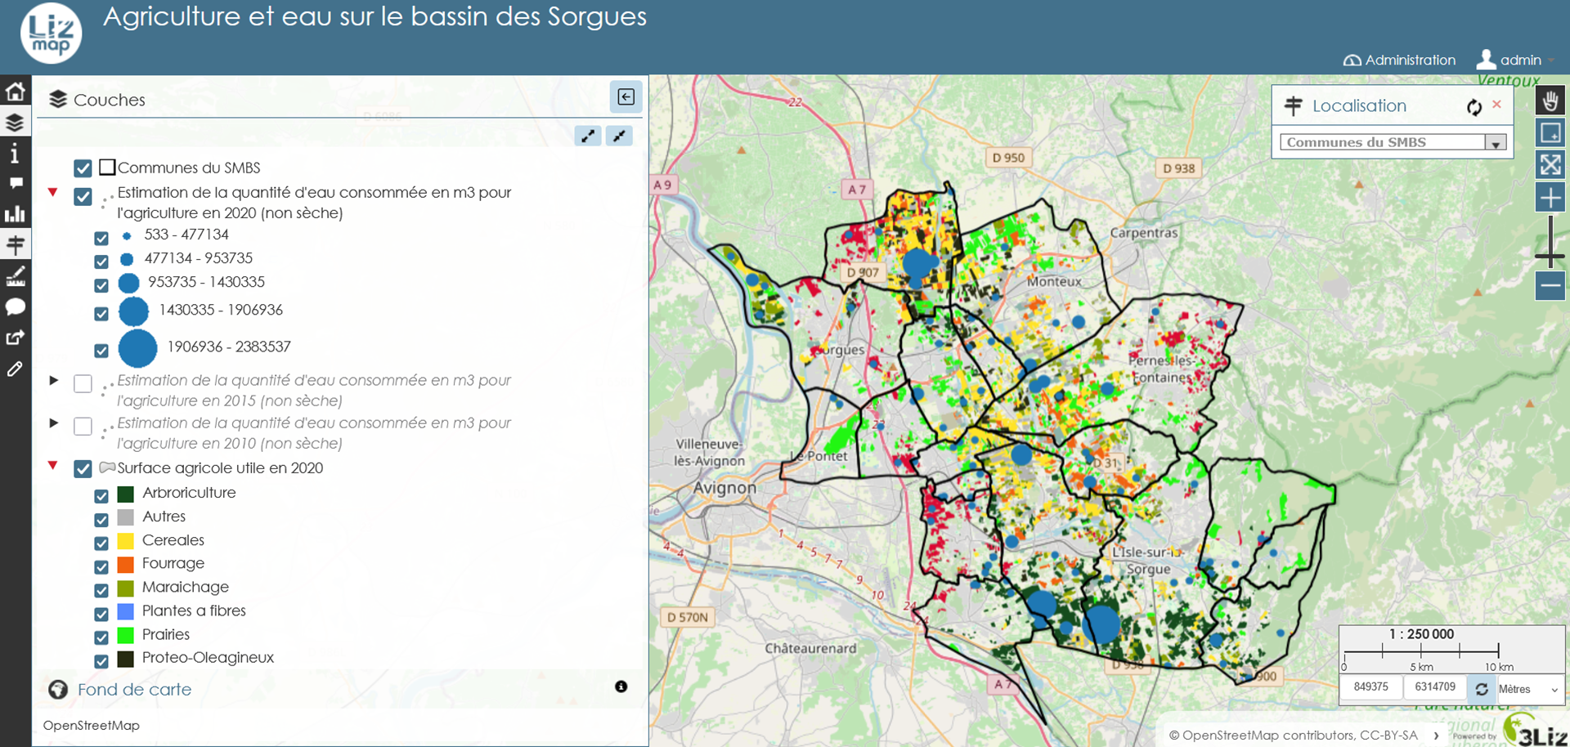Viewport: 1570px width, 747px height.
Task: Collapse the Couches panel with arrow button
Action: pyautogui.click(x=626, y=97)
